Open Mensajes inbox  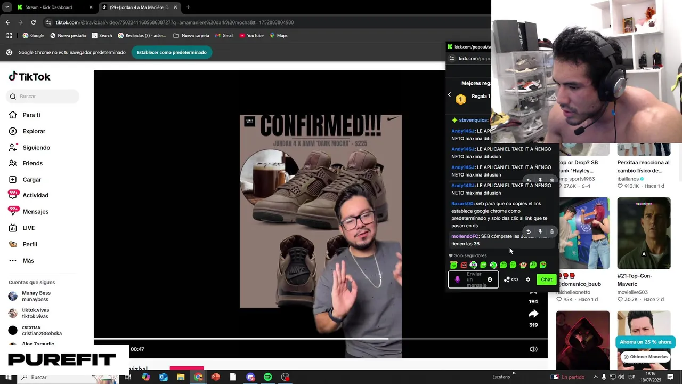tap(28, 212)
